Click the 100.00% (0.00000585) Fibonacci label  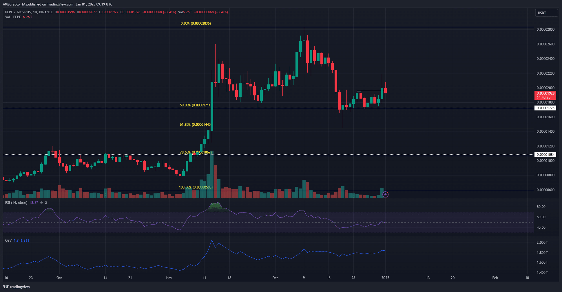click(x=196, y=187)
